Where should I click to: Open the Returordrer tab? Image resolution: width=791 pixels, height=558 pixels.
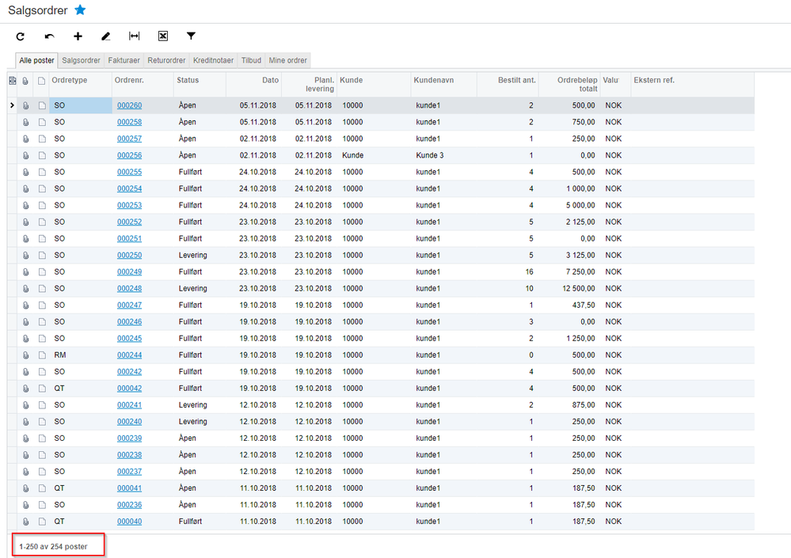(x=166, y=60)
